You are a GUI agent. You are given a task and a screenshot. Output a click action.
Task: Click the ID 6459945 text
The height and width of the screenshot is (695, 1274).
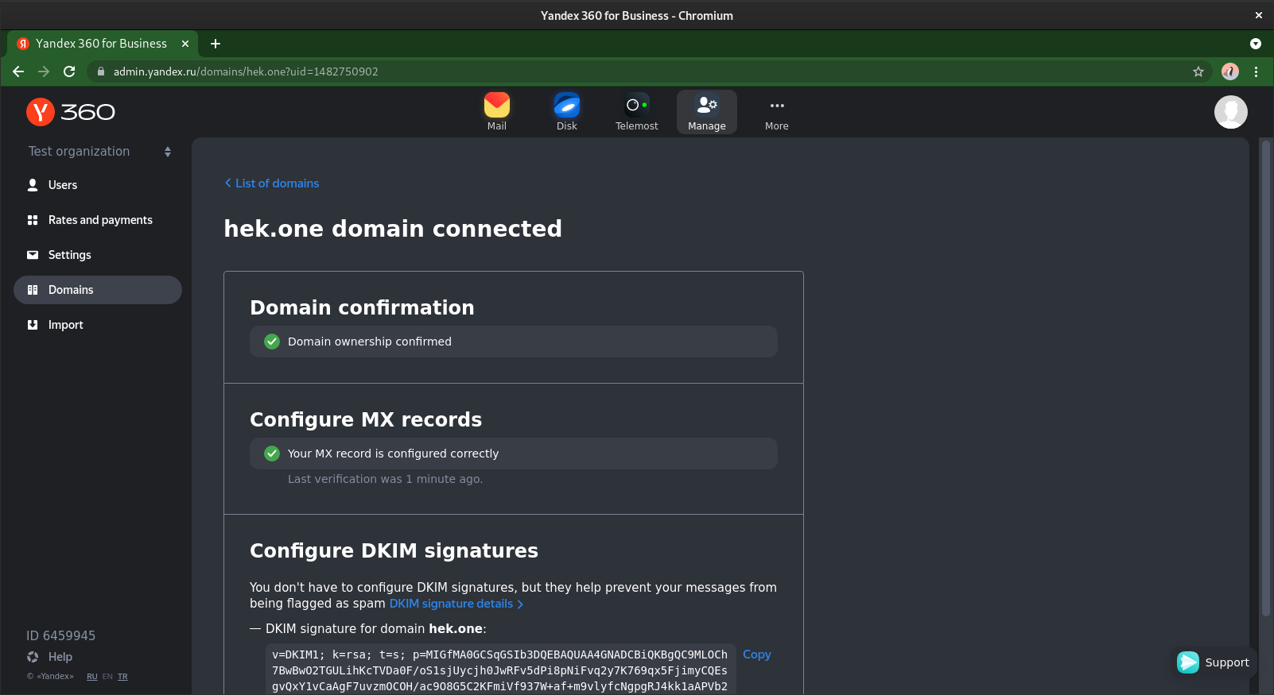(x=60, y=635)
